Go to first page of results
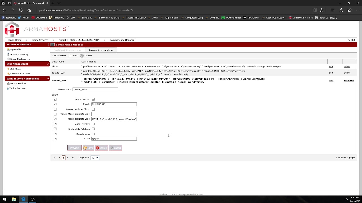 point(55,158)
